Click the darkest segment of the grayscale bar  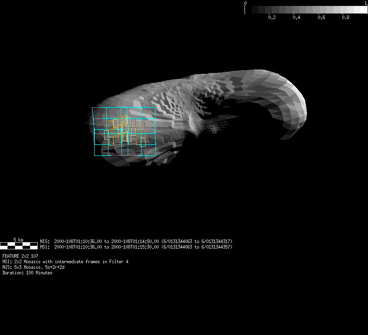255,10
